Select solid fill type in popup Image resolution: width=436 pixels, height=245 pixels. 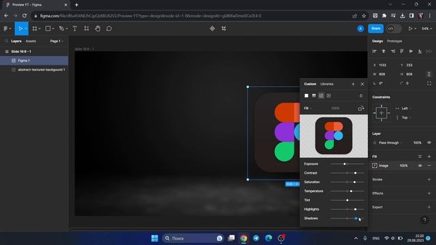click(307, 95)
